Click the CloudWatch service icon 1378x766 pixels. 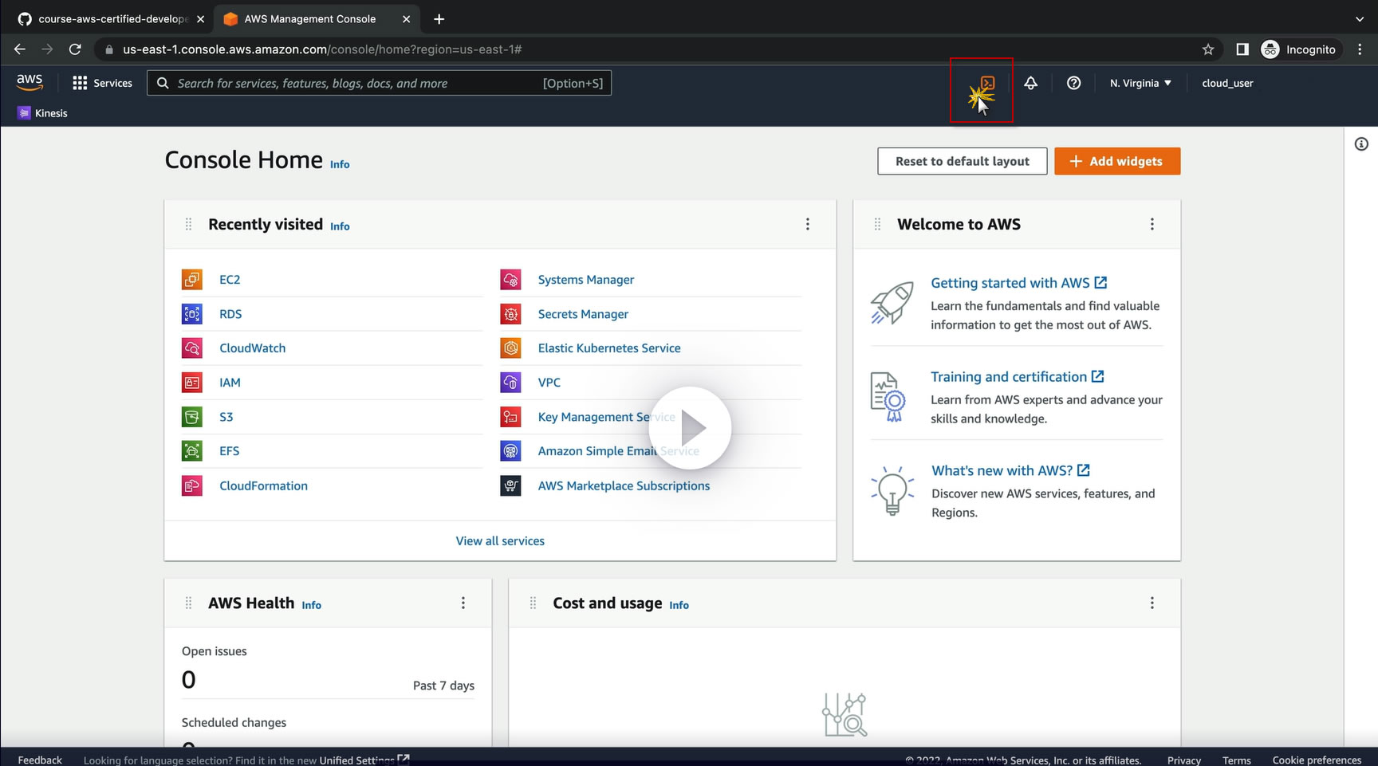(192, 348)
